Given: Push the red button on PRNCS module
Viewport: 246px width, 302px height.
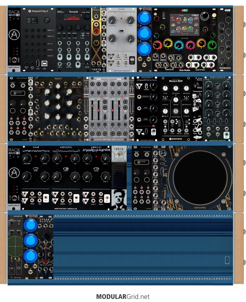Looking at the screenshot, I should click(x=96, y=31).
